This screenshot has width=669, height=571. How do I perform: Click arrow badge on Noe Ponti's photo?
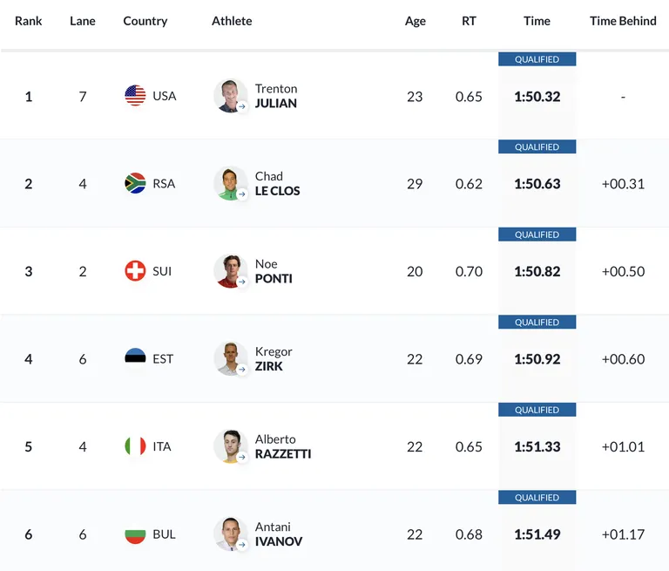pos(242,282)
